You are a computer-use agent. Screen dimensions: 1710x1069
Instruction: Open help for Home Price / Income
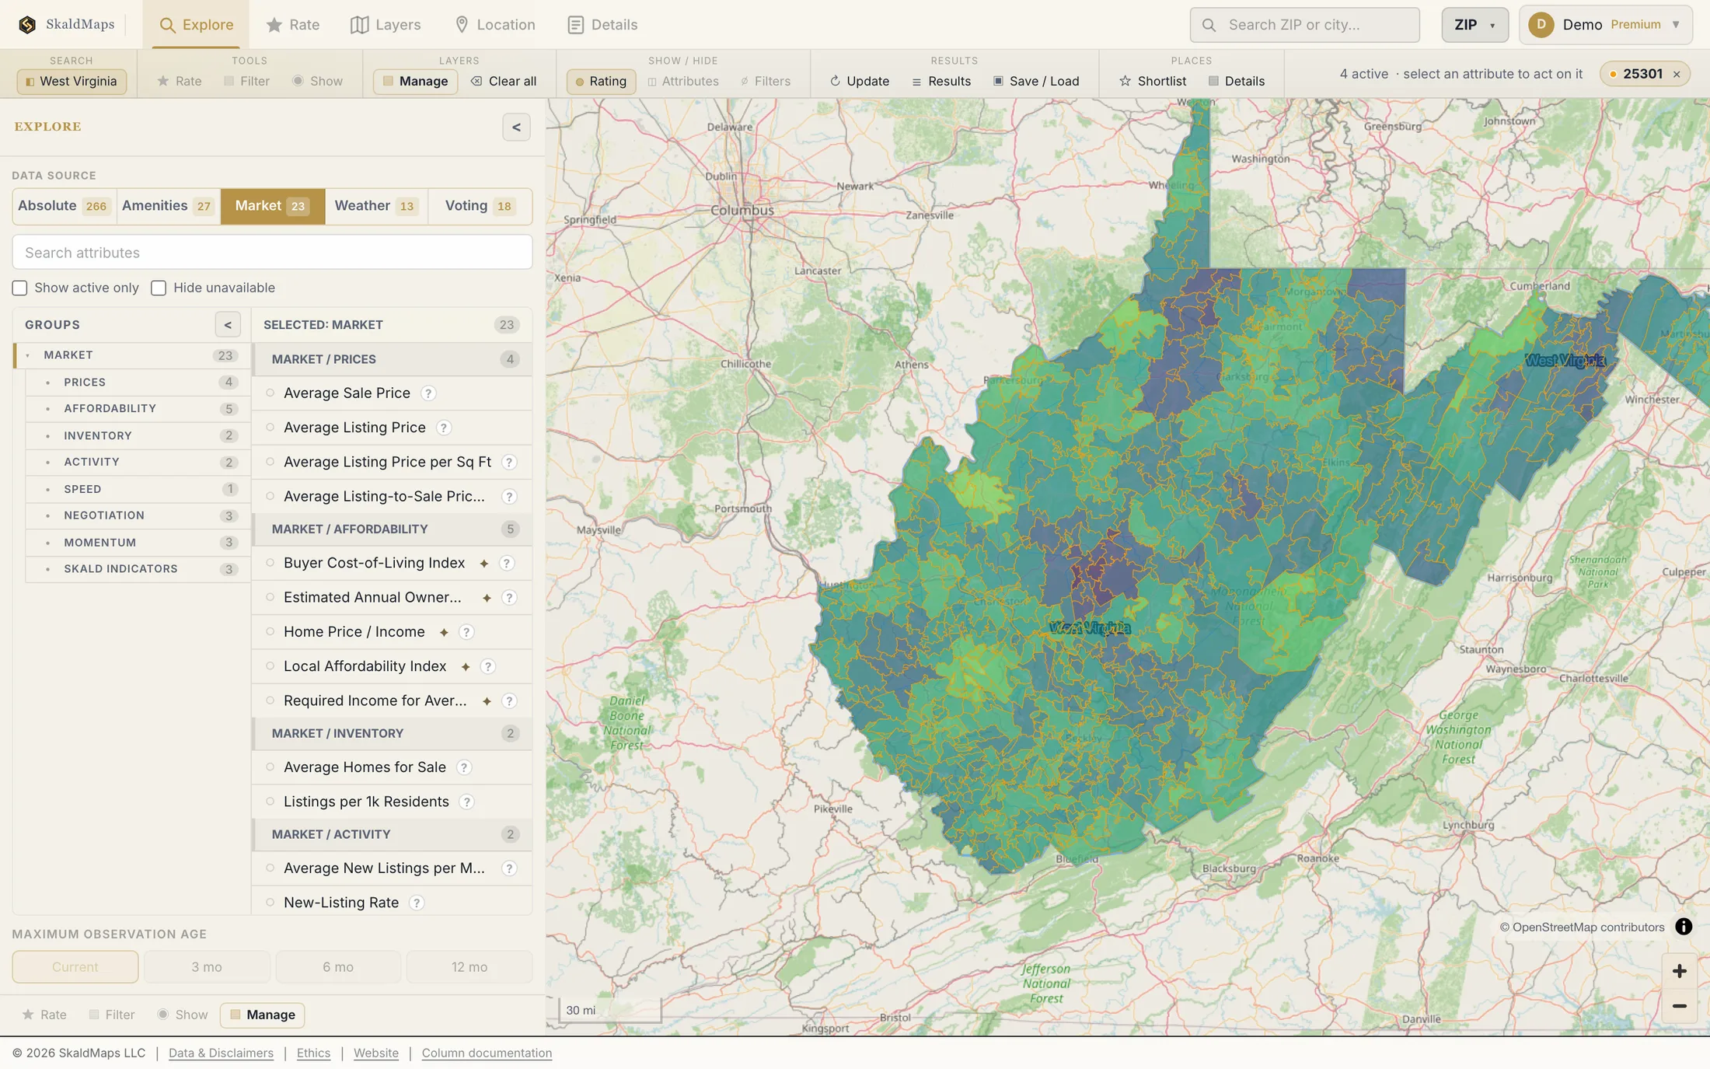466,632
